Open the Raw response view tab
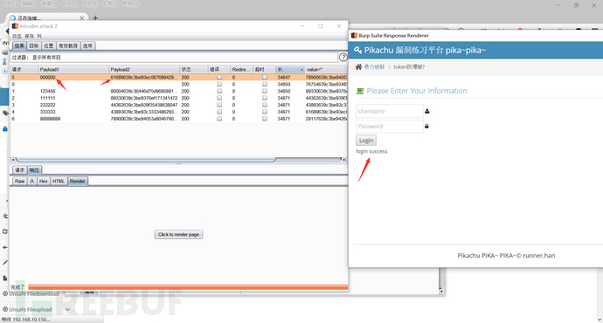Screen dimensions: 603x323 pyautogui.click(x=19, y=182)
